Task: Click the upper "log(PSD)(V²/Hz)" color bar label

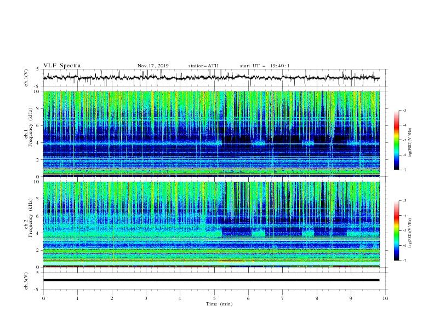Action: tap(410, 143)
